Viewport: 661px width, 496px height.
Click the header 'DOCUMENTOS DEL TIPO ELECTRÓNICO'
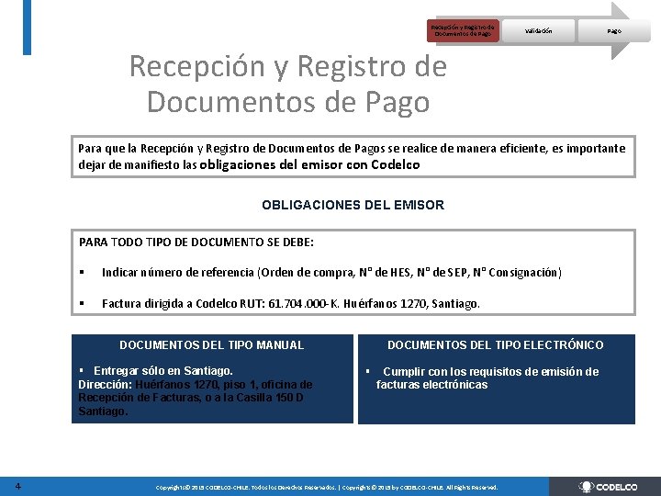496,345
